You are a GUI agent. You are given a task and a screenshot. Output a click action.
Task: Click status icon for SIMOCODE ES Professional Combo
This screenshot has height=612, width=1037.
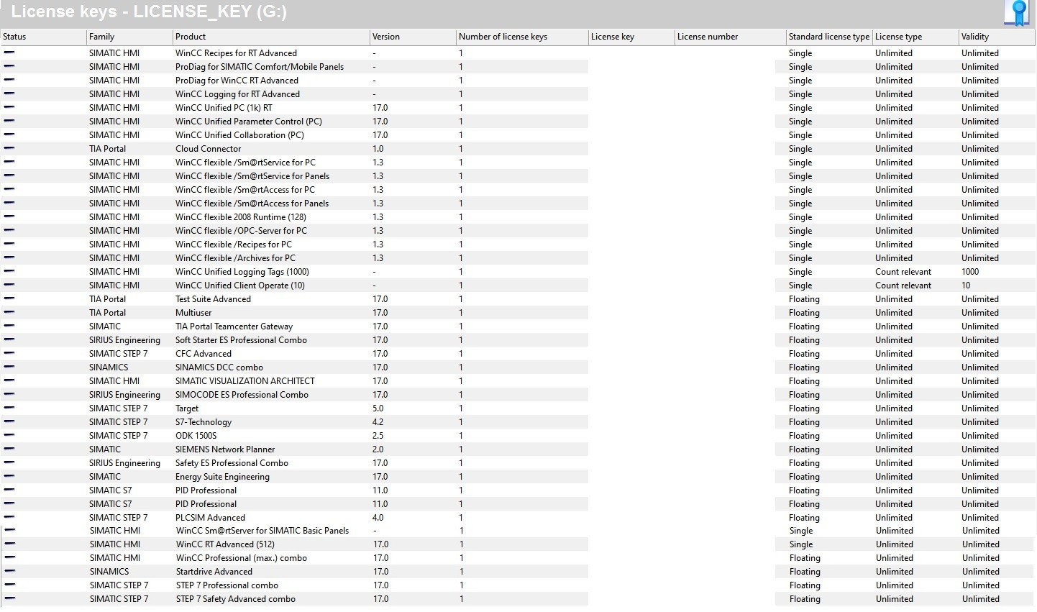coord(9,394)
